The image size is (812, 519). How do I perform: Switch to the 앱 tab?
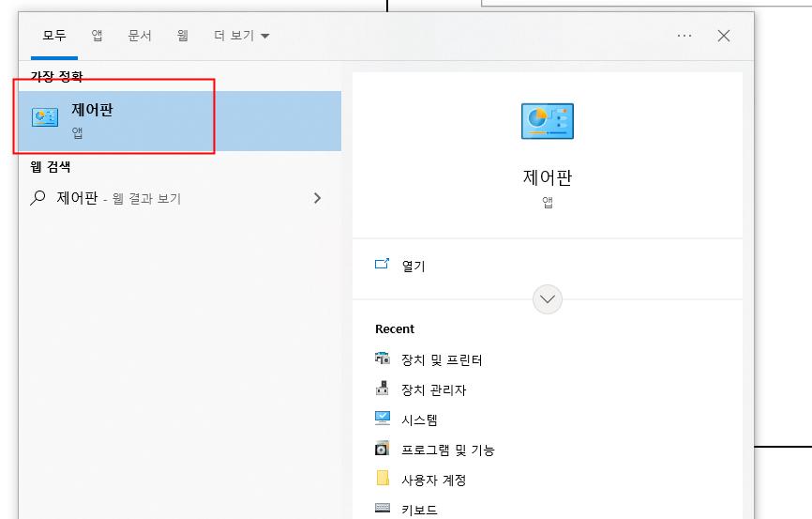pos(97,36)
